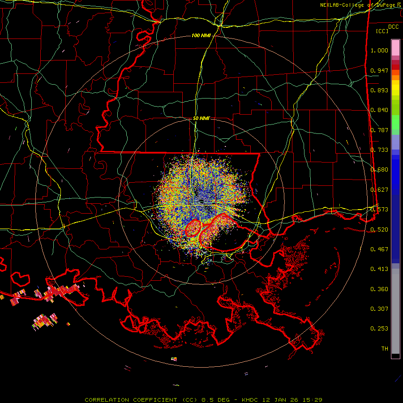403x403 pixels.
Task: Pick the red segment of the color bar
Action: (395, 67)
